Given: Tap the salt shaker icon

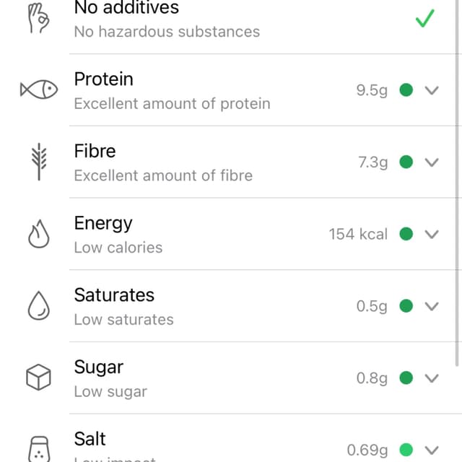Looking at the screenshot, I should 39,449.
